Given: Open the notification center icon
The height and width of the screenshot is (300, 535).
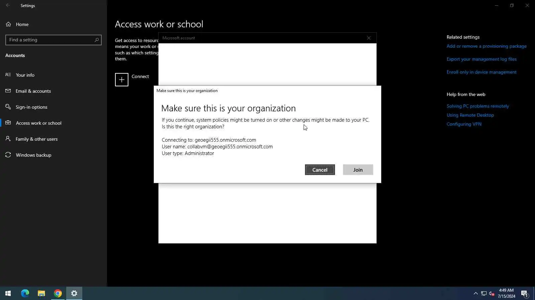Looking at the screenshot, I should pos(524,294).
